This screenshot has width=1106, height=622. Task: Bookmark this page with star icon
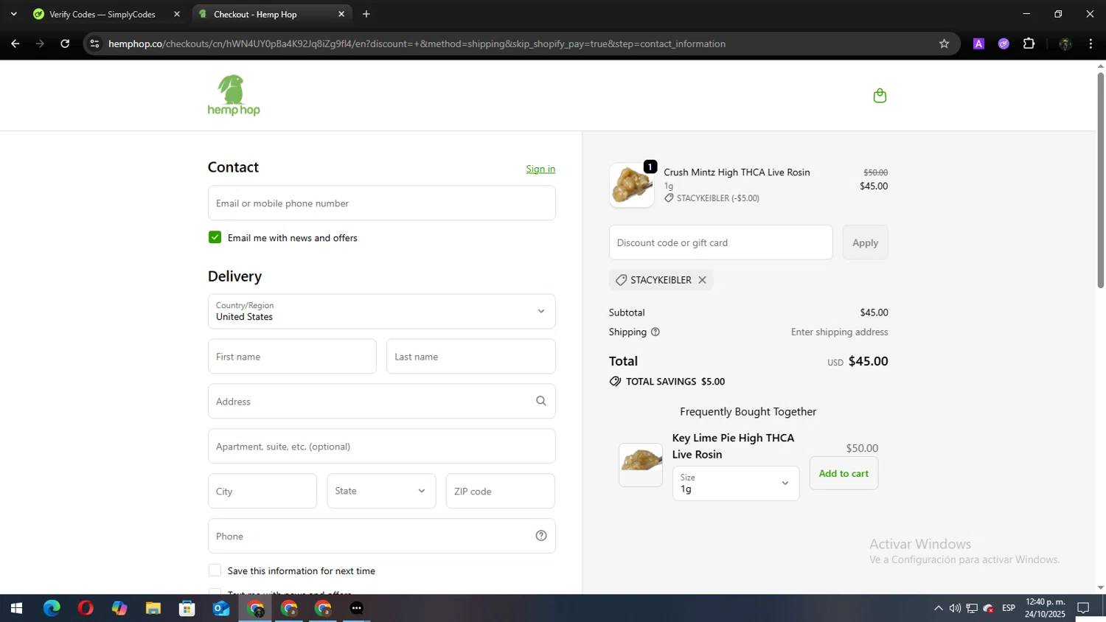click(944, 43)
